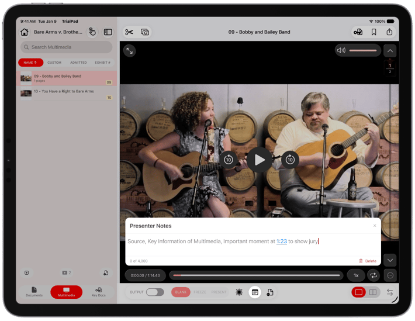
Task: Focus the Search Multimedia field
Action: click(67, 47)
